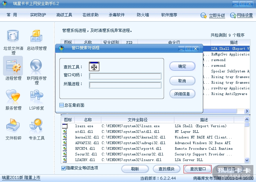This screenshot has width=256, height=182.
Task: Open the 防火墙 menu tab
Action: pos(143,15)
